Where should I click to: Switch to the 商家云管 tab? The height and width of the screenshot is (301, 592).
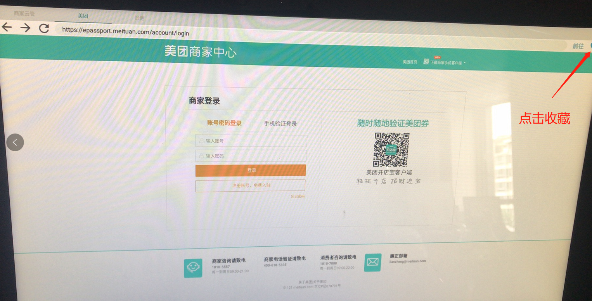coord(24,14)
